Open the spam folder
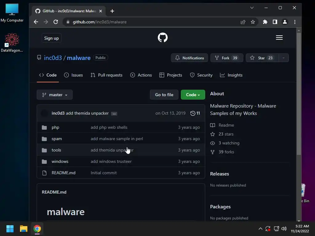Screen dimensions: 315x236 point(57,139)
